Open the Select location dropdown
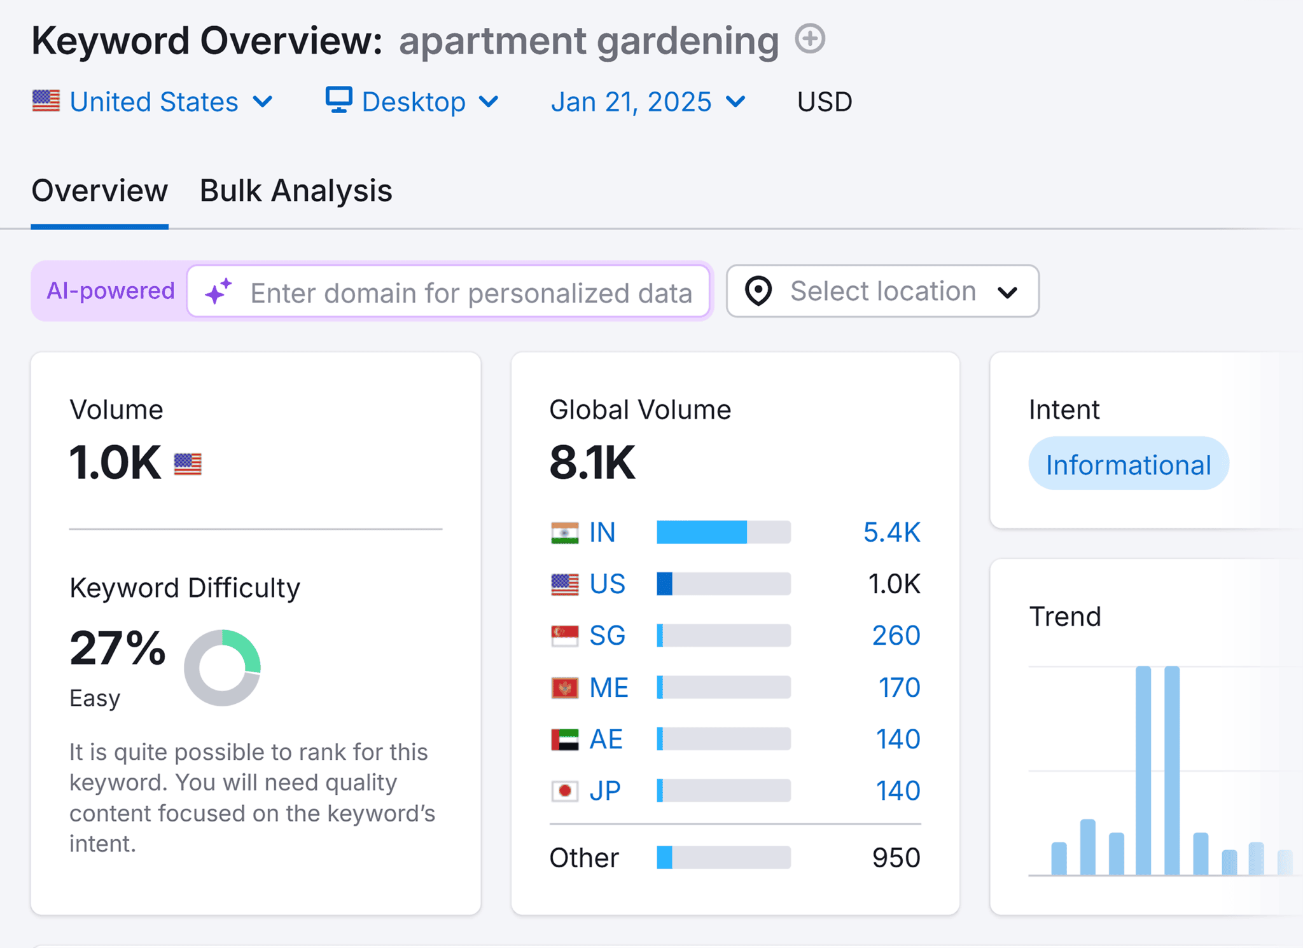Screen dimensions: 1303x948 pos(882,291)
